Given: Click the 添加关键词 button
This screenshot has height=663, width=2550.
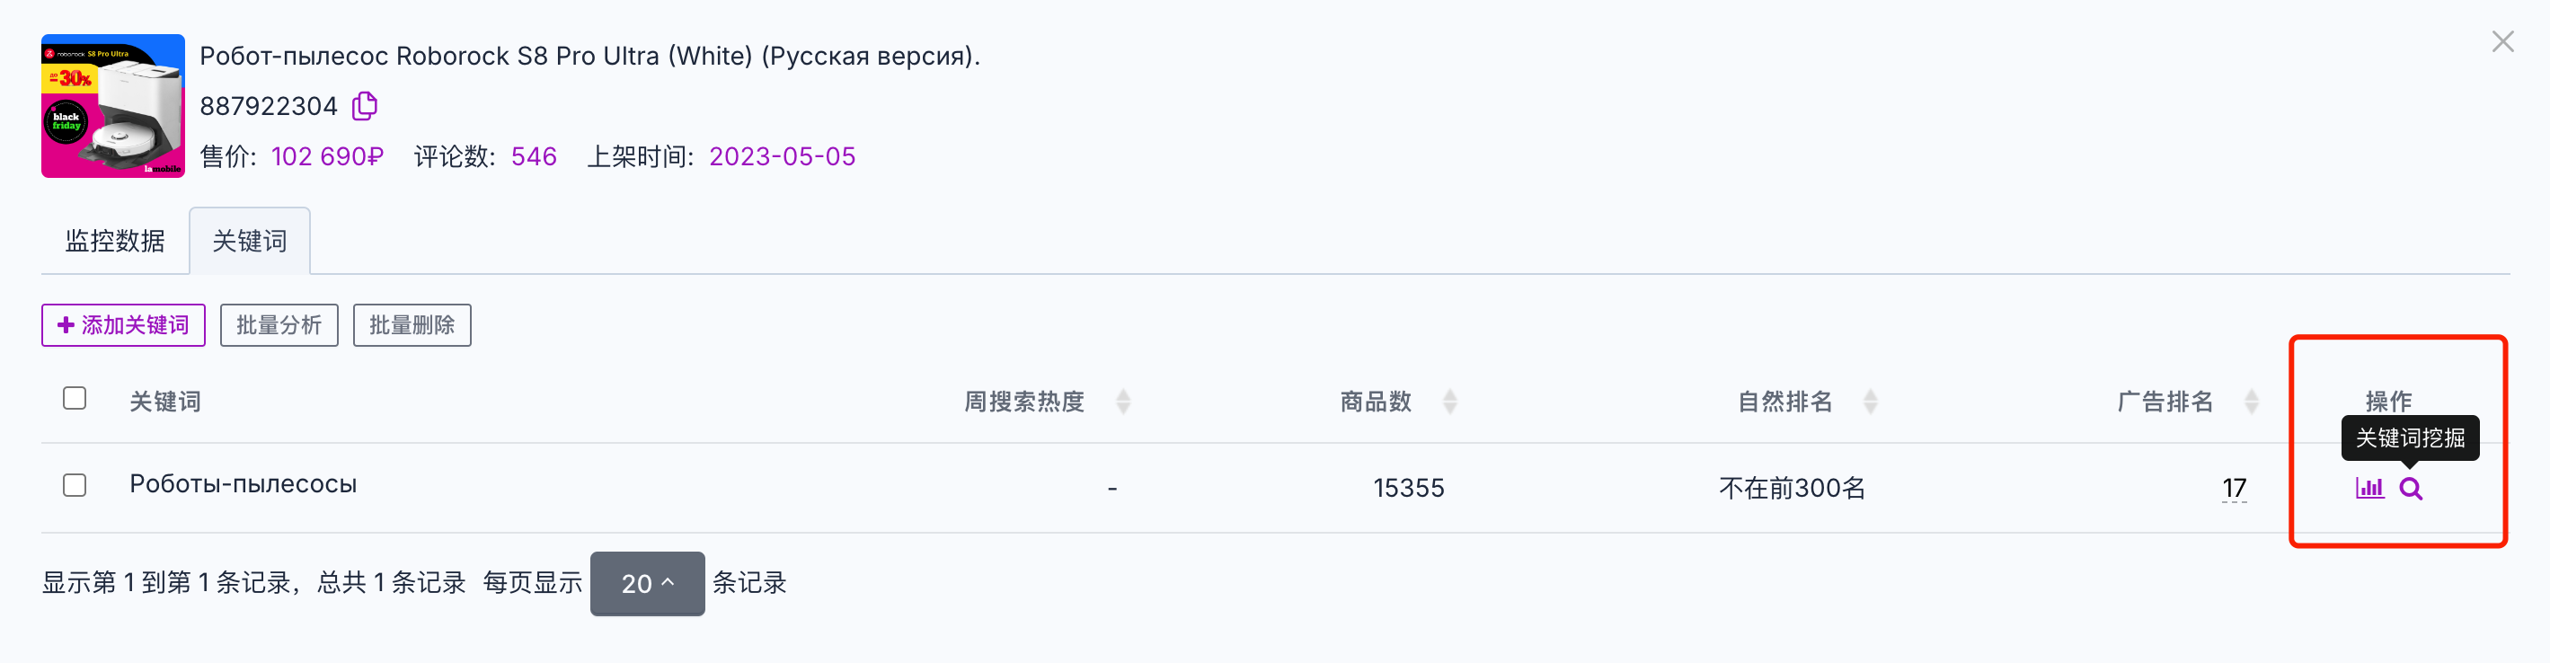Looking at the screenshot, I should pyautogui.click(x=124, y=324).
